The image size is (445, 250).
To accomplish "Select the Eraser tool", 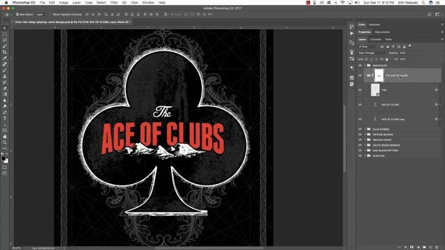I will pos(5,88).
